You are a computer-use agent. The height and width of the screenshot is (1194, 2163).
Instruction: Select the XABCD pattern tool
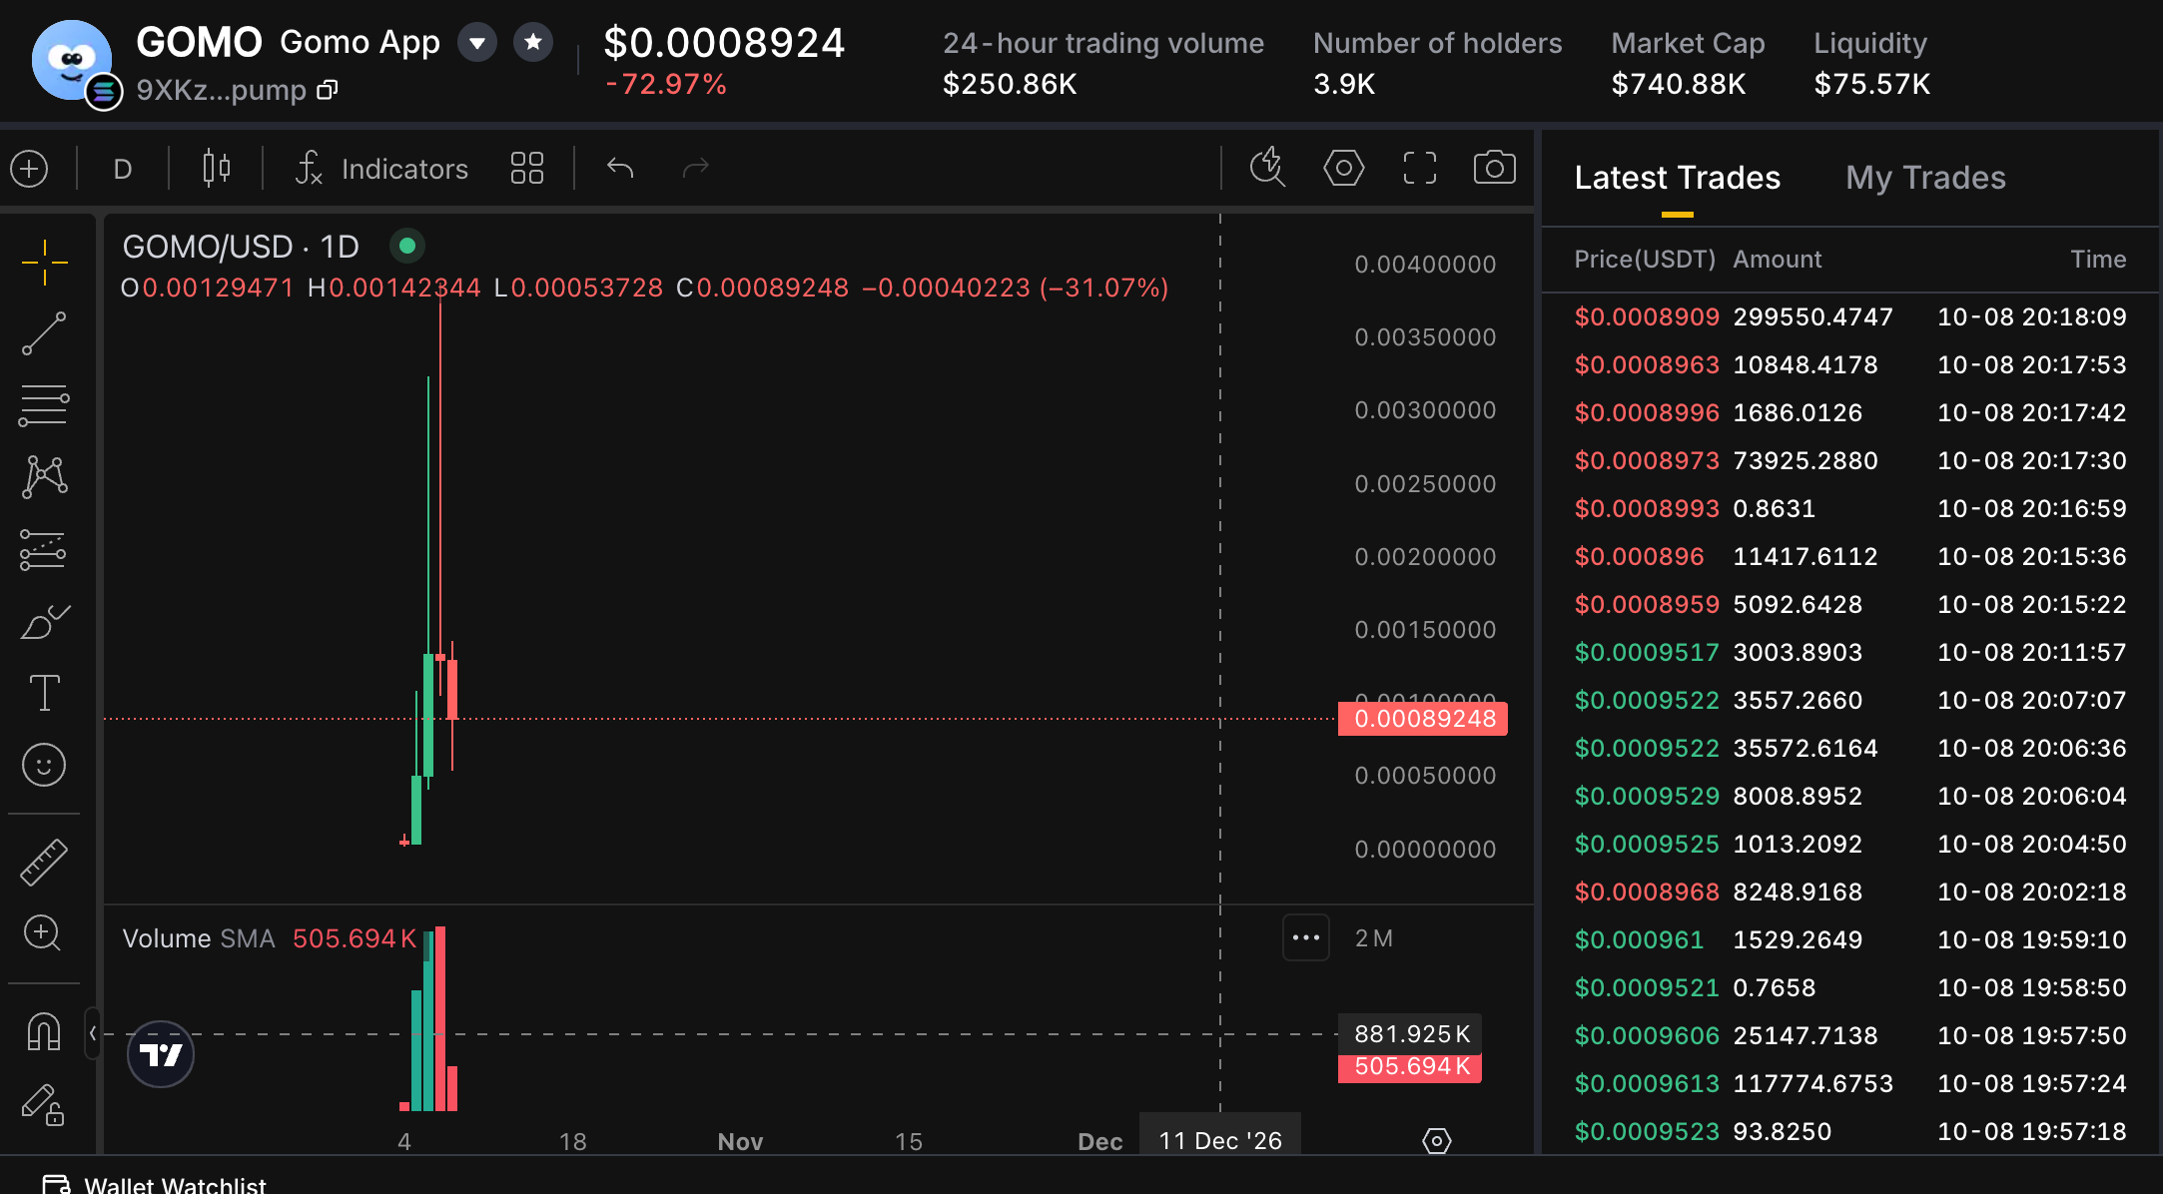(x=44, y=477)
